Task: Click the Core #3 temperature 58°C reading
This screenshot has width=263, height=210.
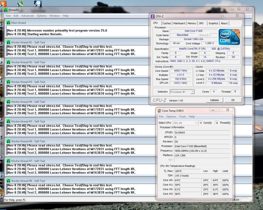Action: [187, 194]
